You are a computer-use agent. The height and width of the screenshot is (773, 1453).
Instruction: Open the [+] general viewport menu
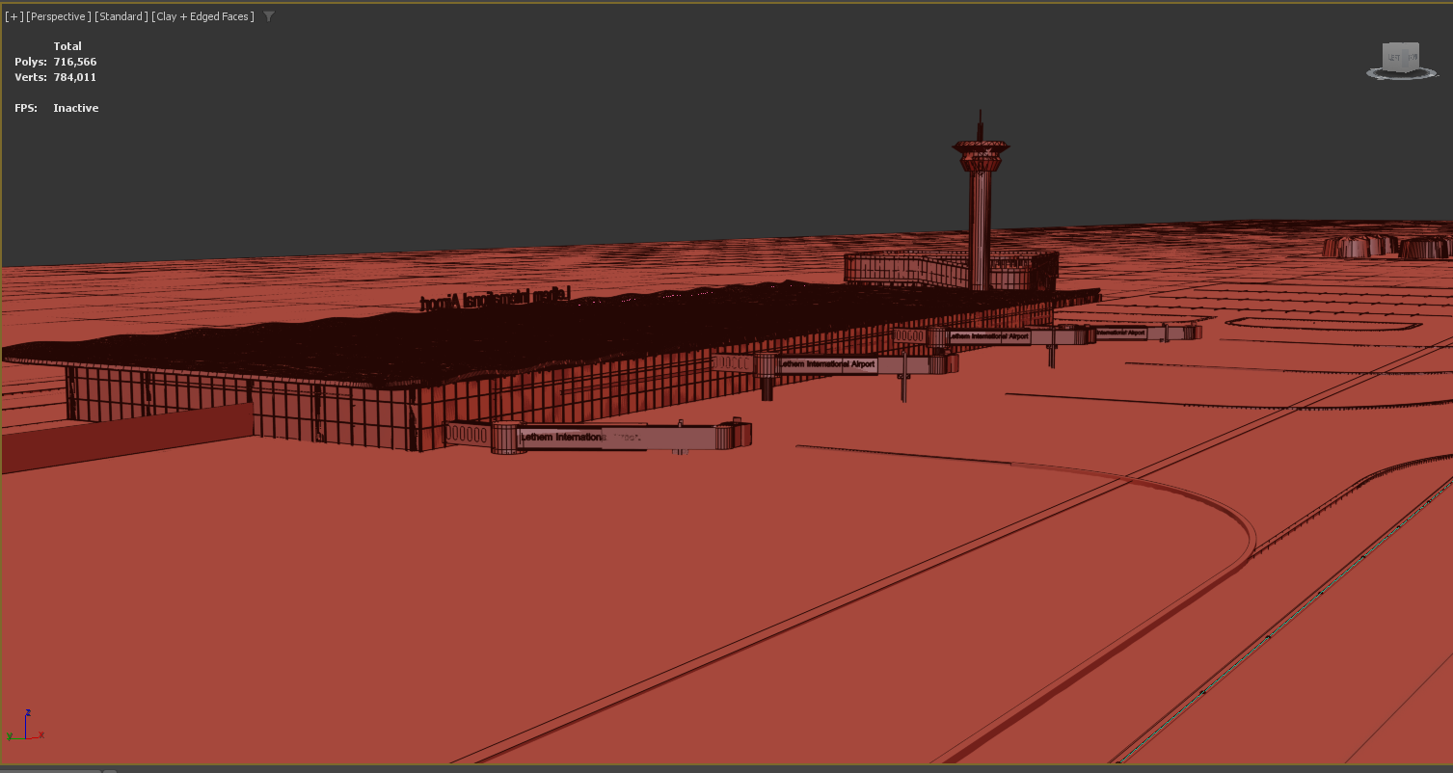click(x=14, y=16)
